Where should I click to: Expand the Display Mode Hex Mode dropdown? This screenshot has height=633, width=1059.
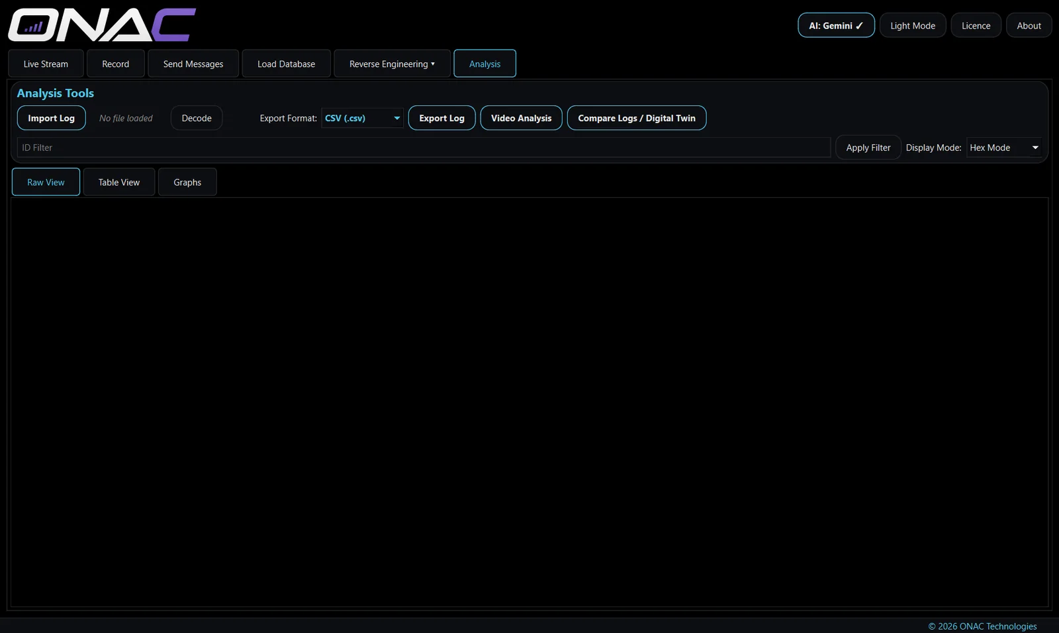tap(1004, 147)
